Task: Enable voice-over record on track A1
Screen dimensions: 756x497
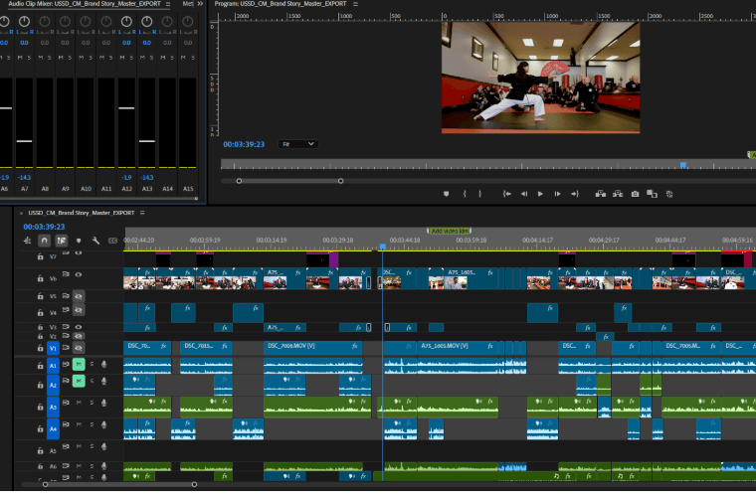Action: click(x=103, y=364)
